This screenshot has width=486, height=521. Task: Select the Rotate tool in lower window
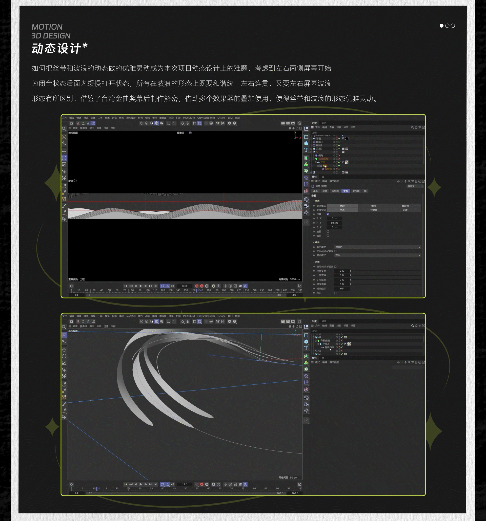click(64, 356)
